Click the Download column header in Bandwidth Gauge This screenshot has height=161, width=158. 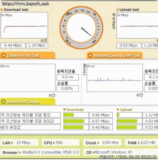[x=75, y=110]
